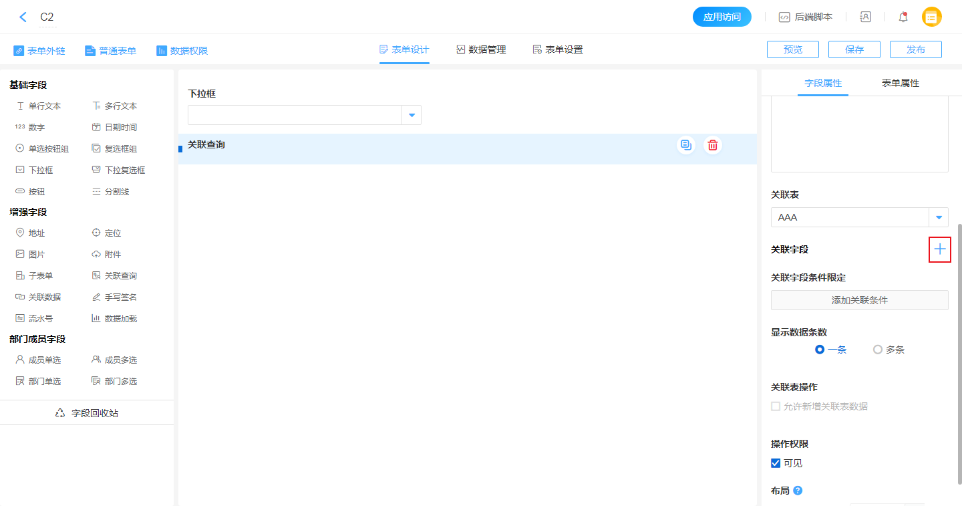This screenshot has width=962, height=506.
Task: Switch to the 表单属性 tab
Action: point(900,84)
